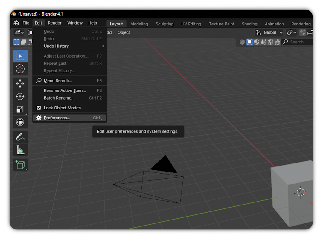Choose Batch Rename in the Edit menu

coord(60,98)
